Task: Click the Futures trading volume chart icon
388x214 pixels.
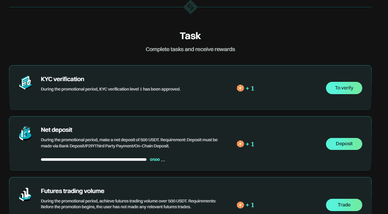Action: tap(25, 195)
